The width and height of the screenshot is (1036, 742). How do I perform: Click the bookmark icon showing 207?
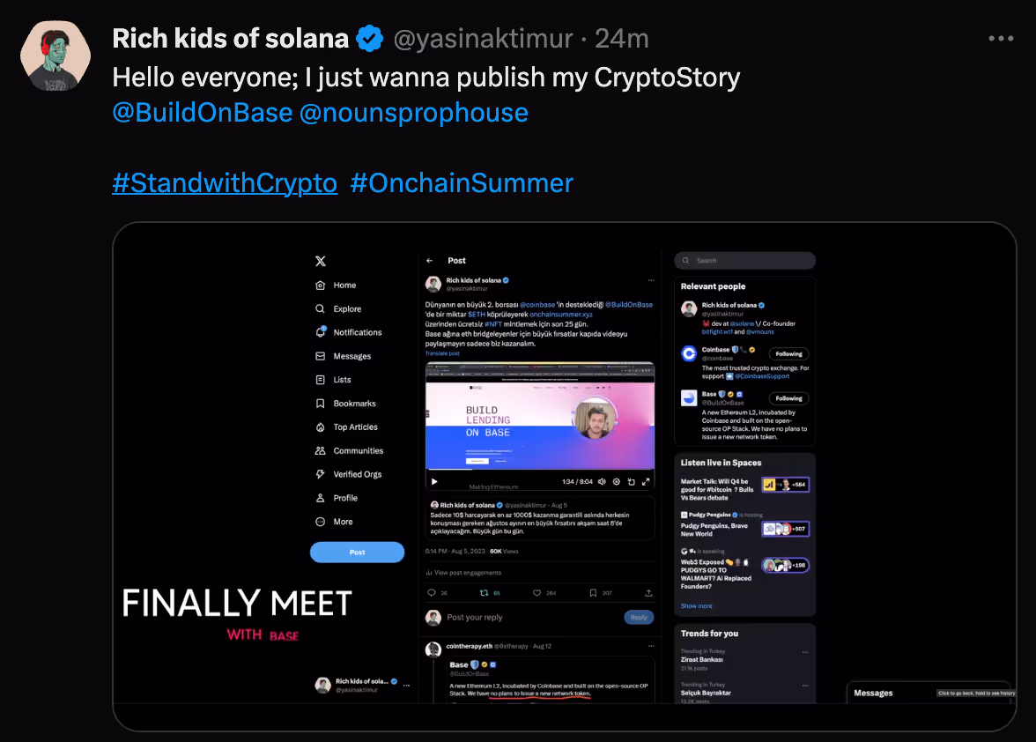(x=593, y=593)
